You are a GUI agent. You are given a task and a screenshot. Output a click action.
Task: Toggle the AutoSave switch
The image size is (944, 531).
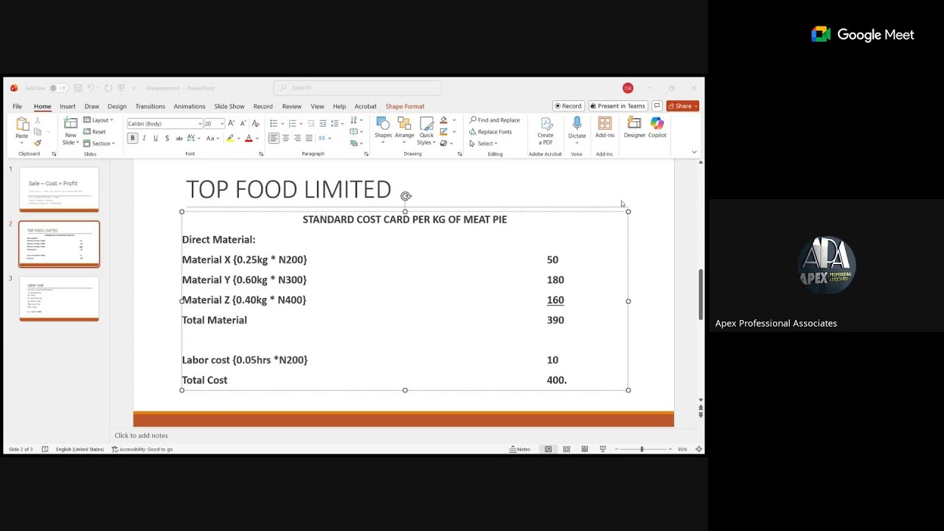pos(58,88)
